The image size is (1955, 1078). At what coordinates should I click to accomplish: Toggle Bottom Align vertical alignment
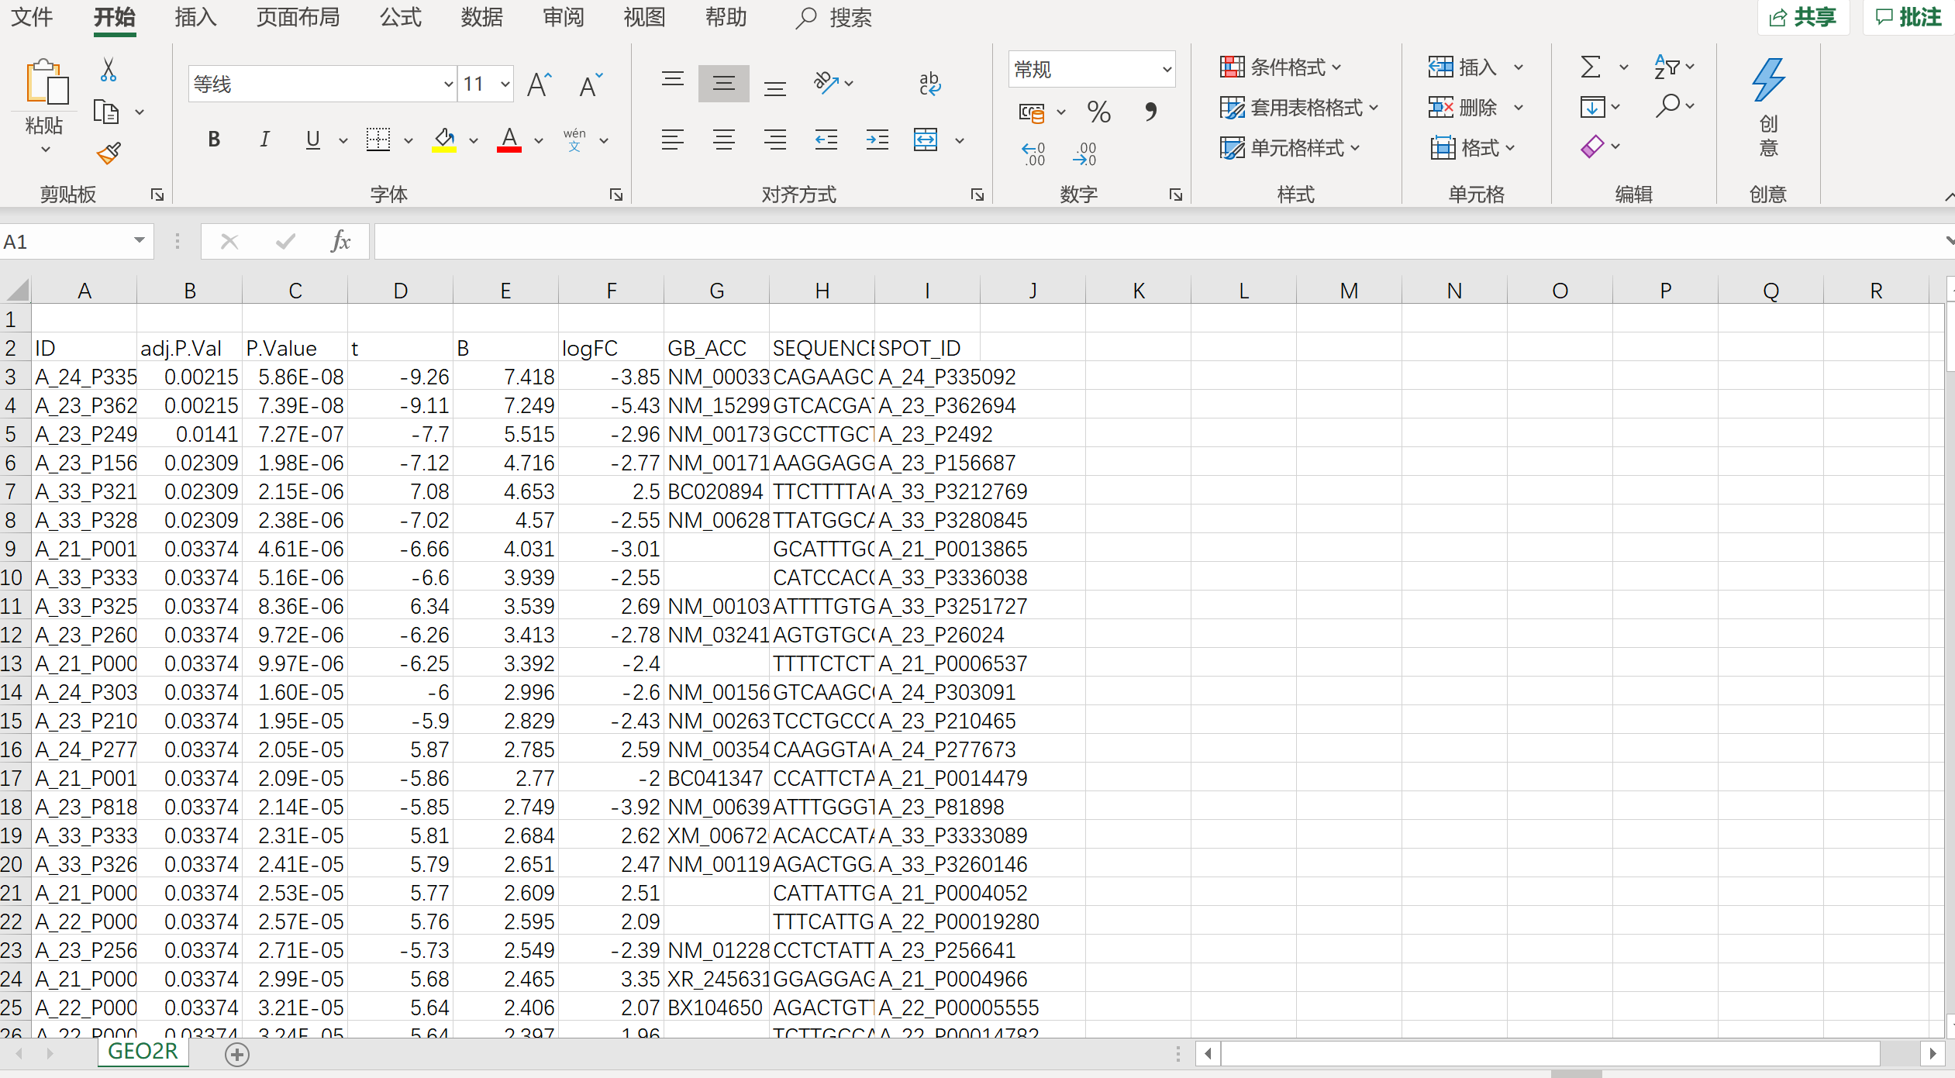pyautogui.click(x=774, y=87)
